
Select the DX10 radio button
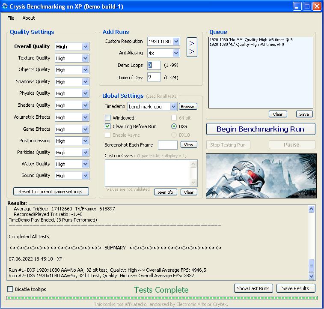click(x=174, y=135)
